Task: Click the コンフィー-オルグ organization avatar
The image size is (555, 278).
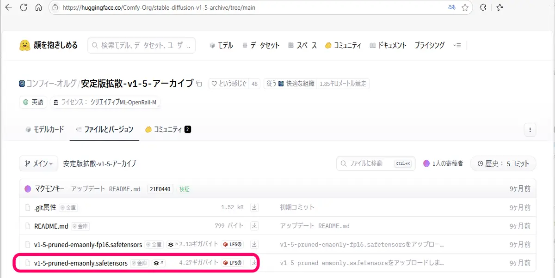Action: tap(22, 84)
